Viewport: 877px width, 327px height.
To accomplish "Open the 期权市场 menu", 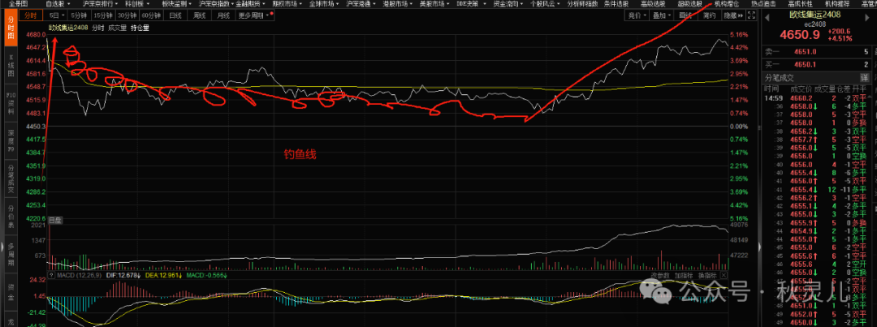I will 286,3.
